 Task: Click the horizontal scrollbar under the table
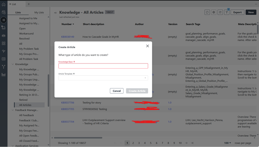pyautogui.click(x=78, y=138)
